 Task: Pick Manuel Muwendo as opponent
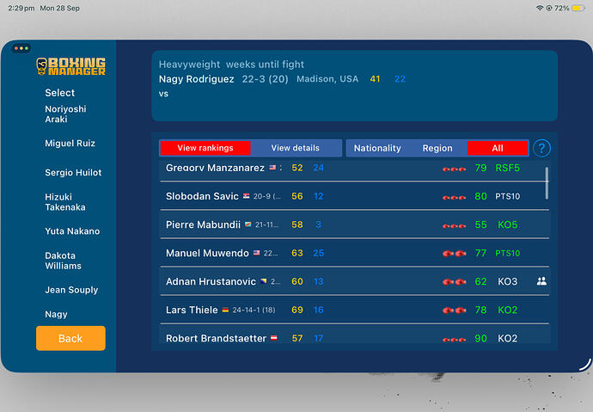tap(354, 253)
